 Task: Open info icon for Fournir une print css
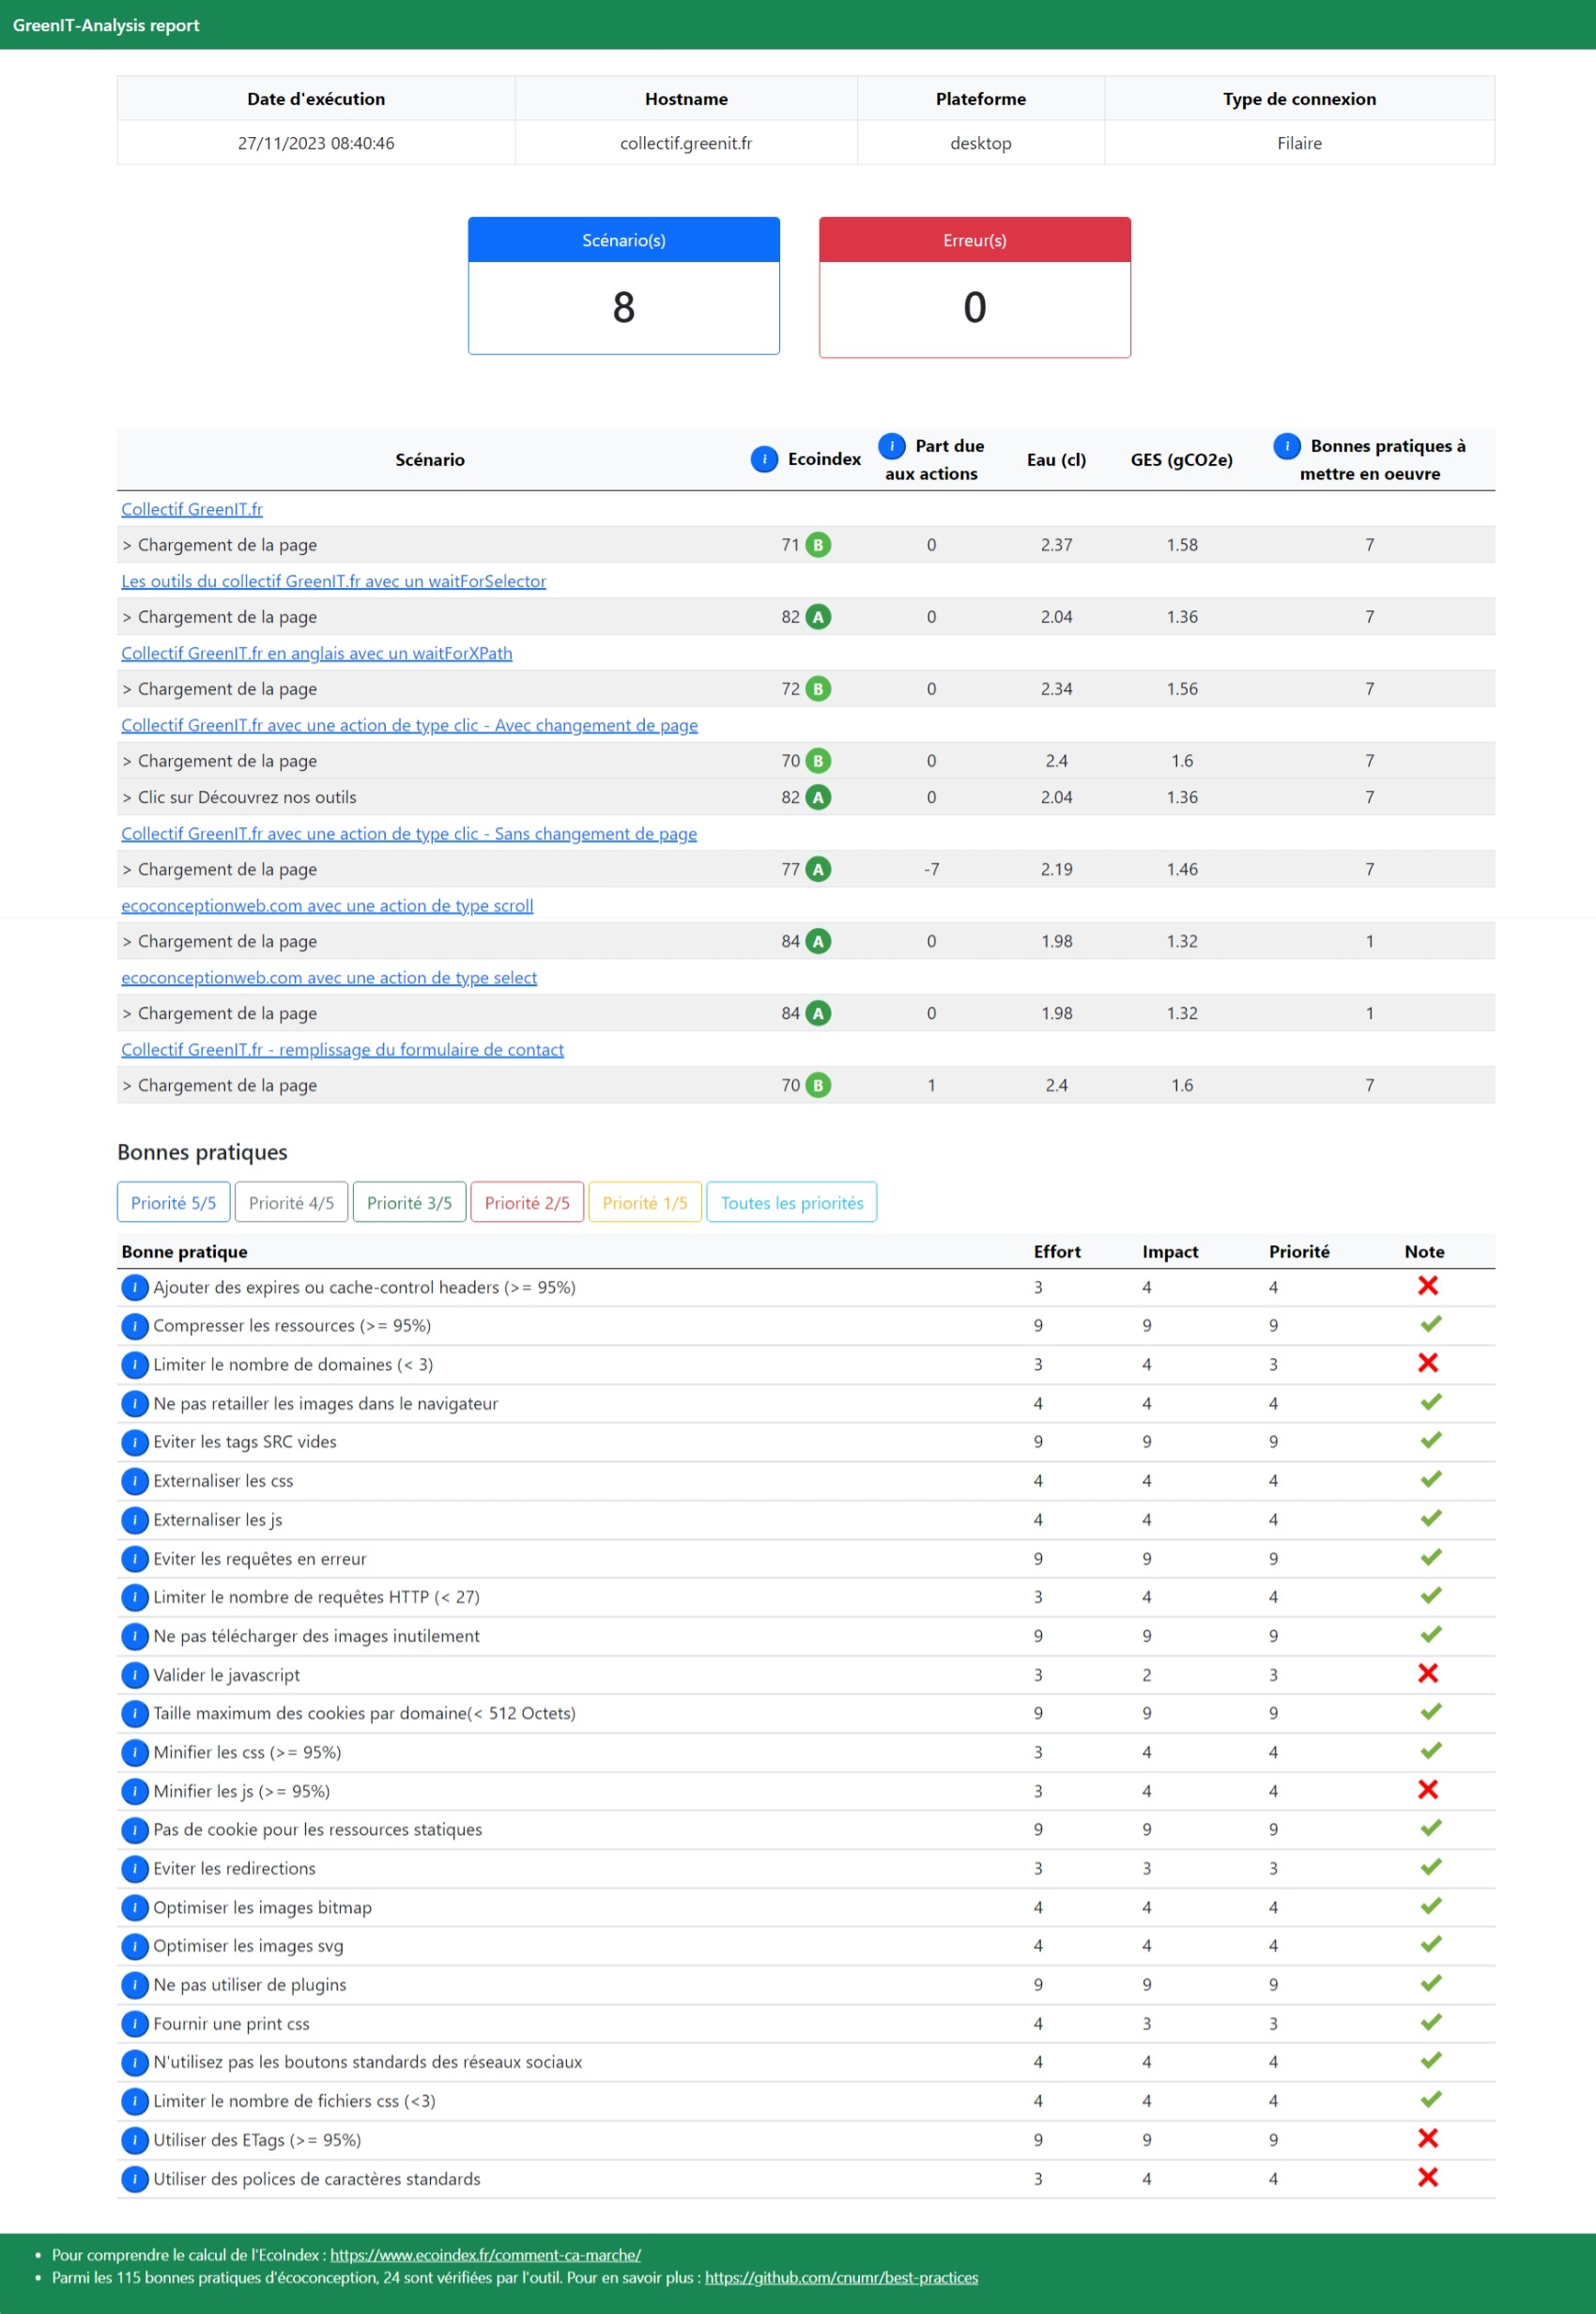click(x=134, y=2025)
